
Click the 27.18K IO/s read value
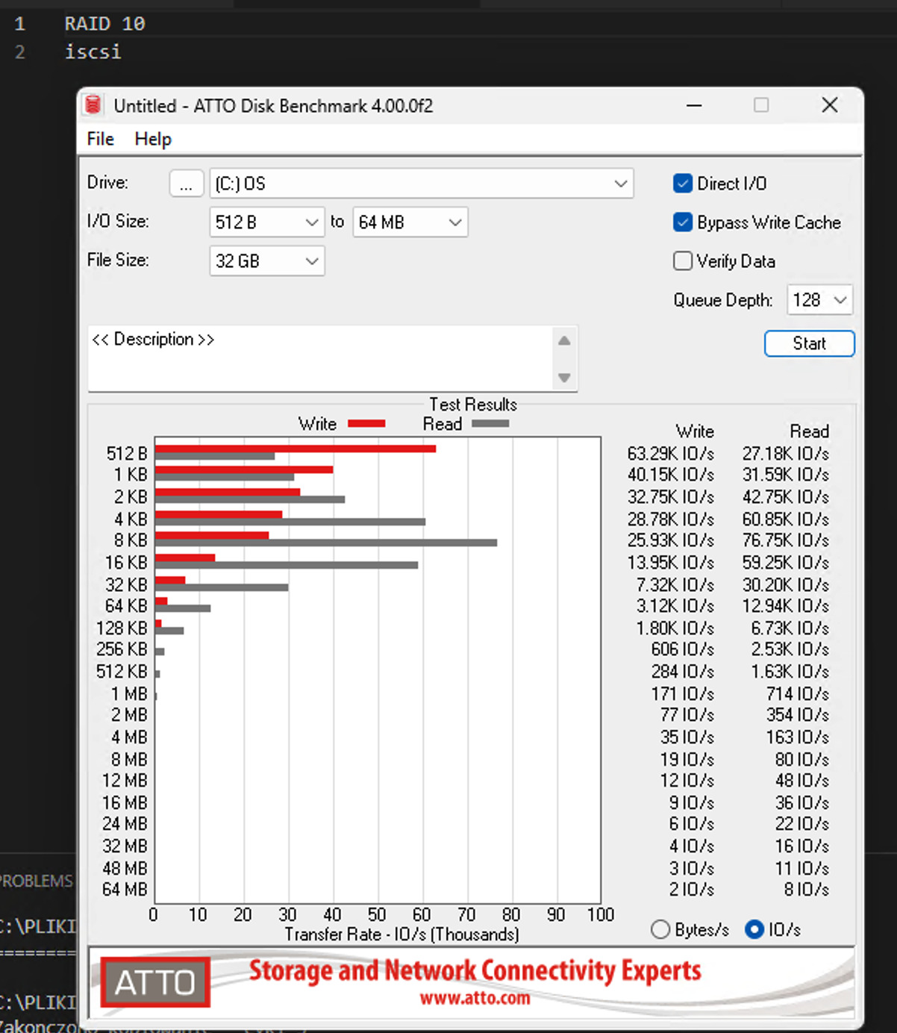pos(786,454)
